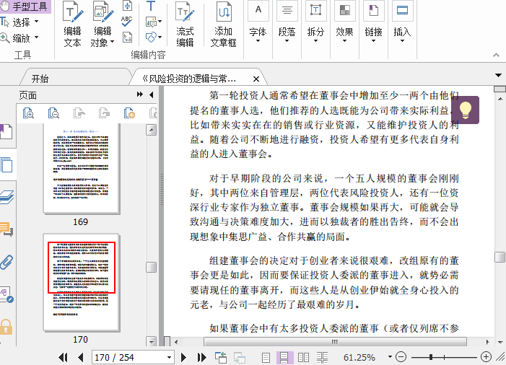Shrink page thumbnails

click(53, 113)
